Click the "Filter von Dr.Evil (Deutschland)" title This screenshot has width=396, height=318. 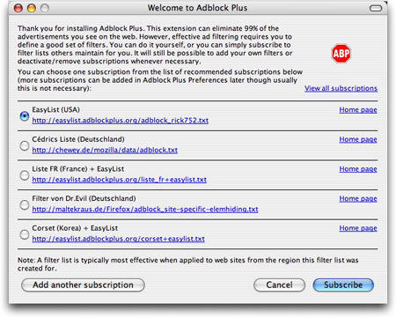click(x=84, y=198)
